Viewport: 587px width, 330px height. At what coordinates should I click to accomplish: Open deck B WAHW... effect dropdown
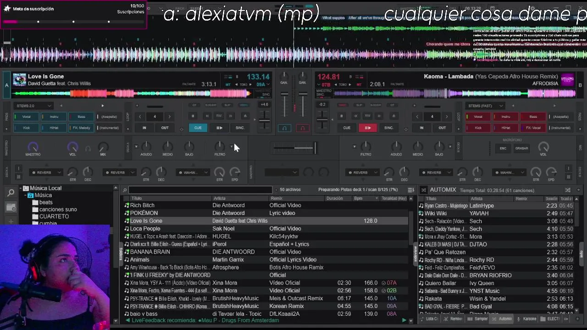(510, 172)
